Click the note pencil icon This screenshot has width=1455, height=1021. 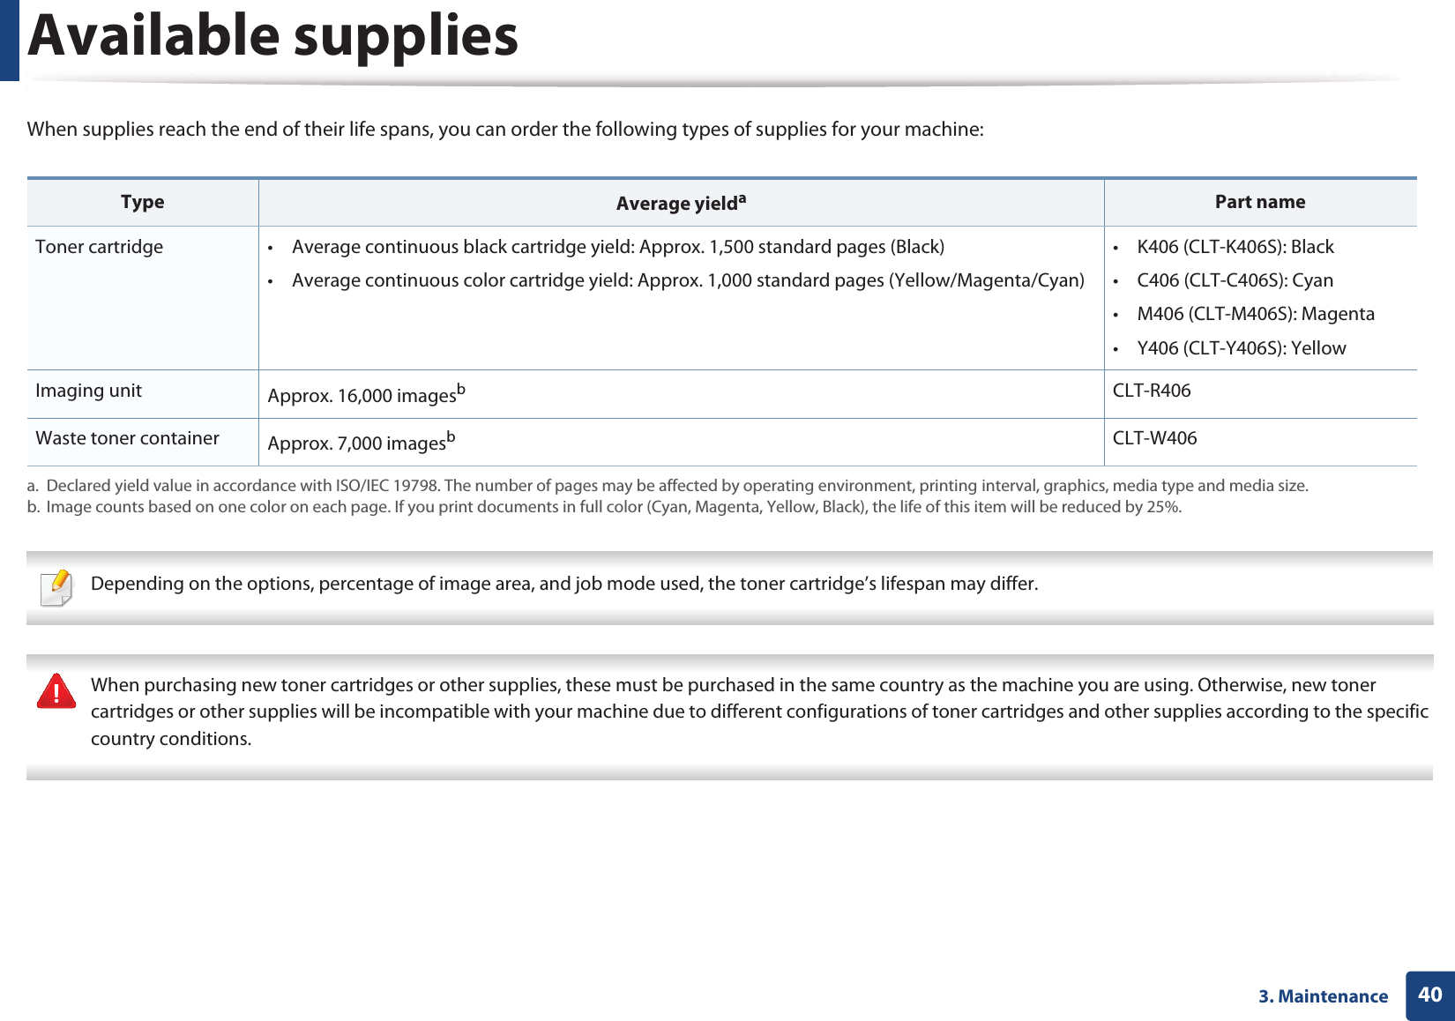(57, 588)
